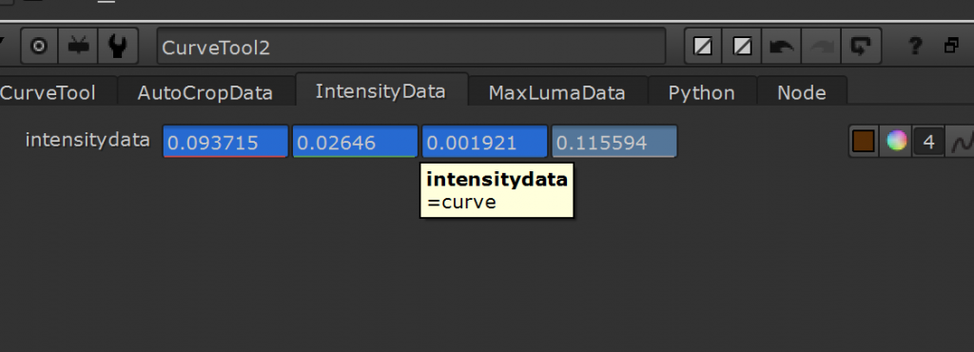Click the brown color swatch

[x=864, y=142]
